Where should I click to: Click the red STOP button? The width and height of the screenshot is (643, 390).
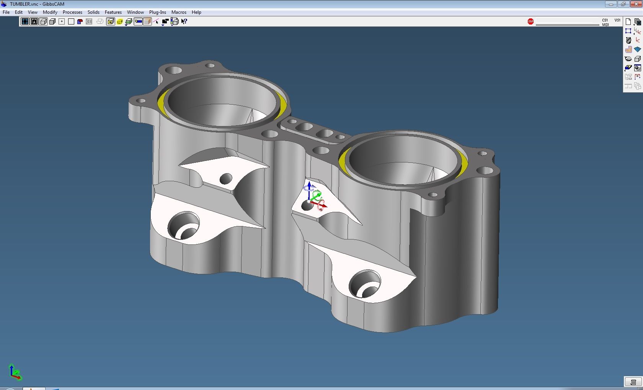pos(530,21)
